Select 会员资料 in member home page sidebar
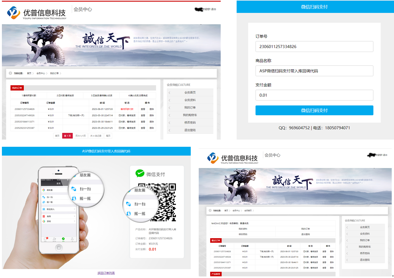 (365, 234)
